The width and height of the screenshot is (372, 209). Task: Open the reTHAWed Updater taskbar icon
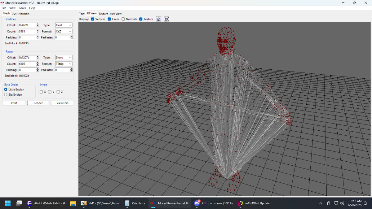point(254,203)
